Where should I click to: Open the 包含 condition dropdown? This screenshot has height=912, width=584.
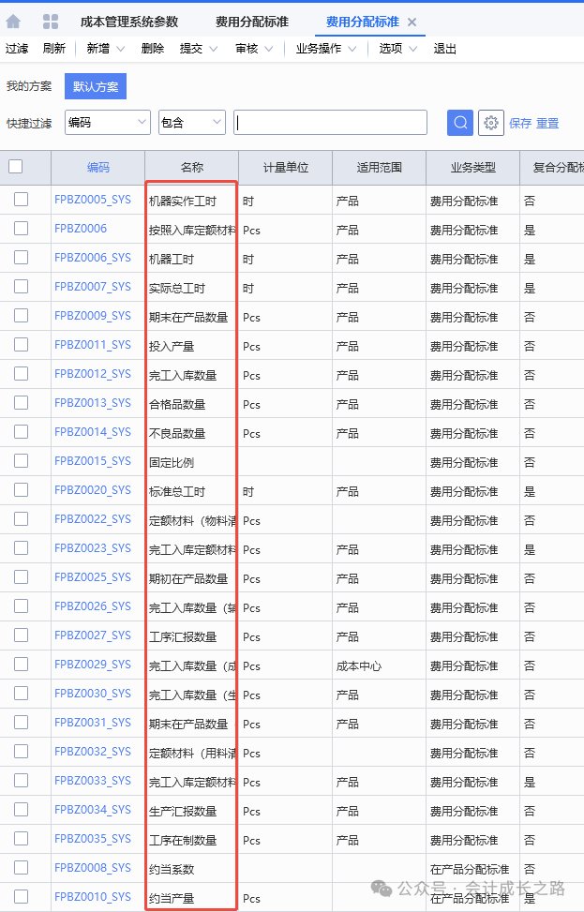point(217,123)
